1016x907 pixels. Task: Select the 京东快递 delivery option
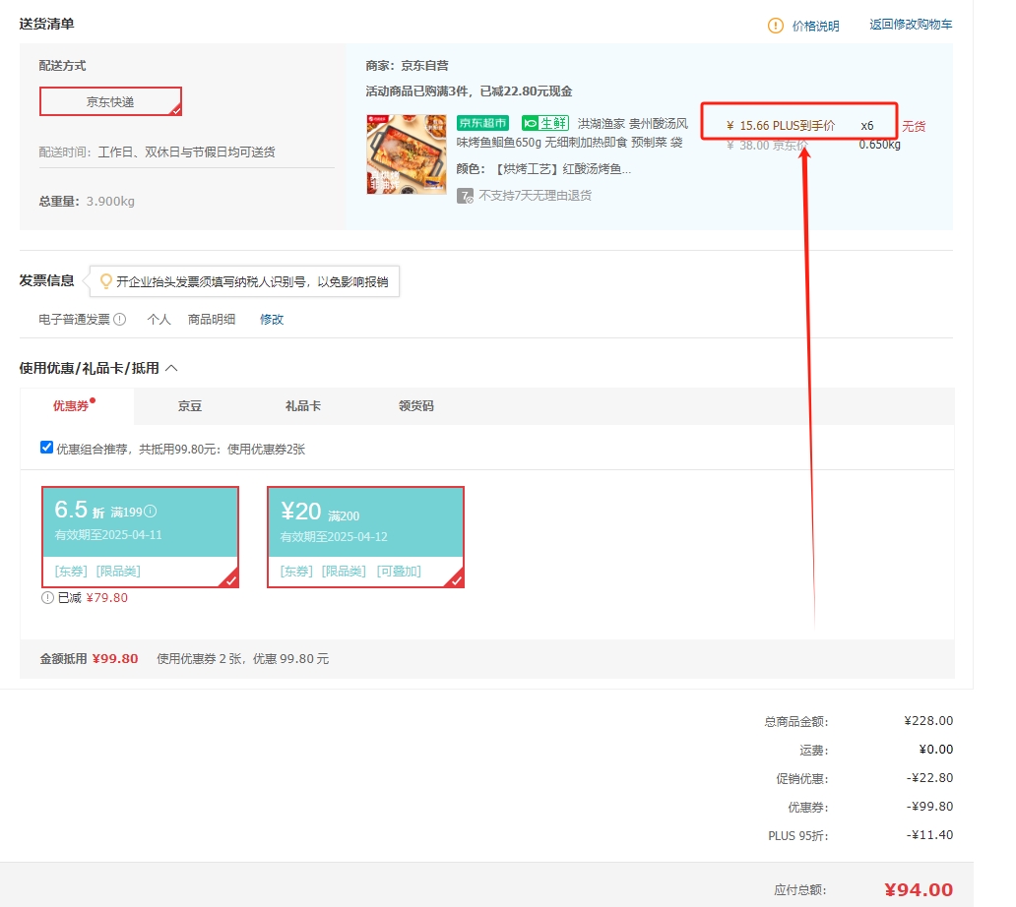click(x=110, y=101)
